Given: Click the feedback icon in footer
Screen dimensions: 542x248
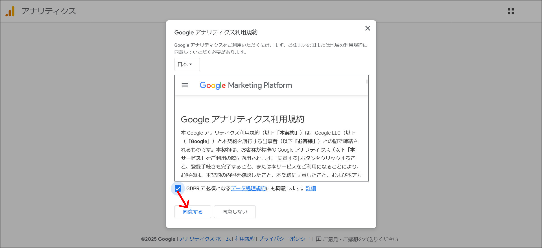Looking at the screenshot, I should click(318, 239).
